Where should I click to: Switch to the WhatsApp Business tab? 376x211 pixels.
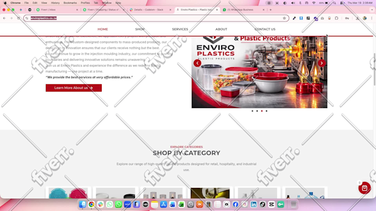coord(243,10)
